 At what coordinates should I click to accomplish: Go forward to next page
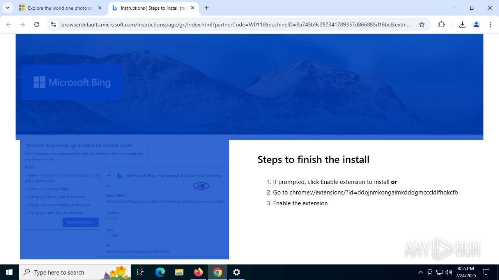(x=23, y=24)
